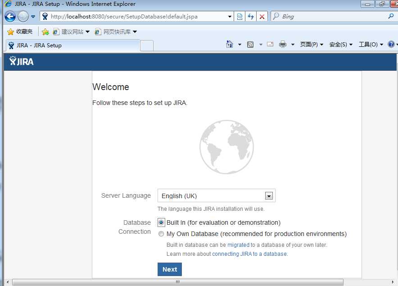398x286 pixels.
Task: Open the 建议网站 suggested sites menu
Action: (x=71, y=32)
